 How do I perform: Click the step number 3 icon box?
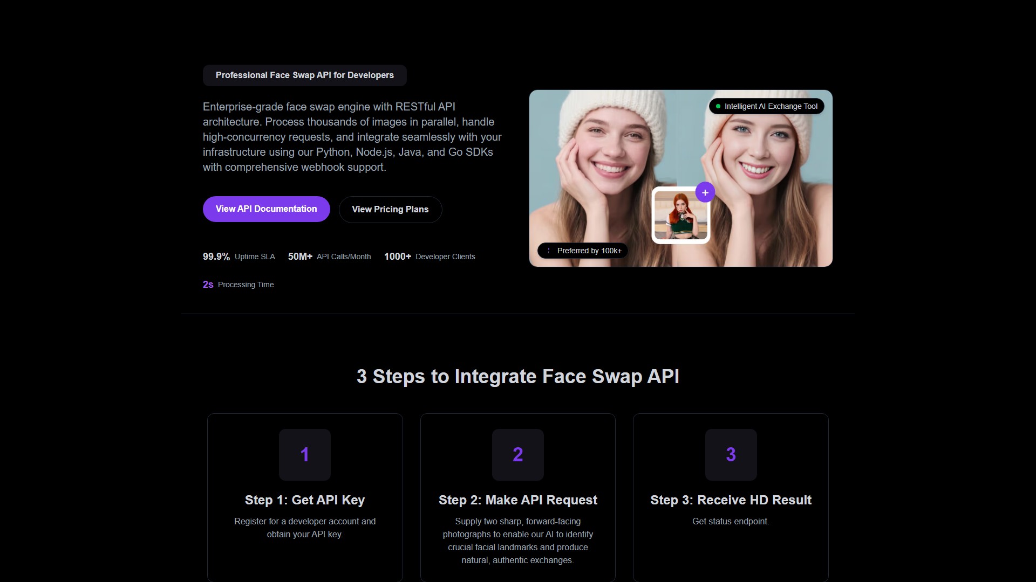coord(731,454)
